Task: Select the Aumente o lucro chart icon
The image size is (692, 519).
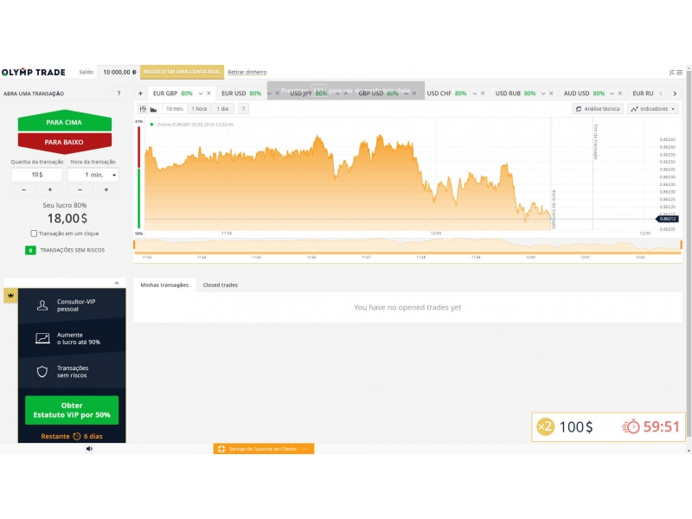Action: (x=42, y=338)
